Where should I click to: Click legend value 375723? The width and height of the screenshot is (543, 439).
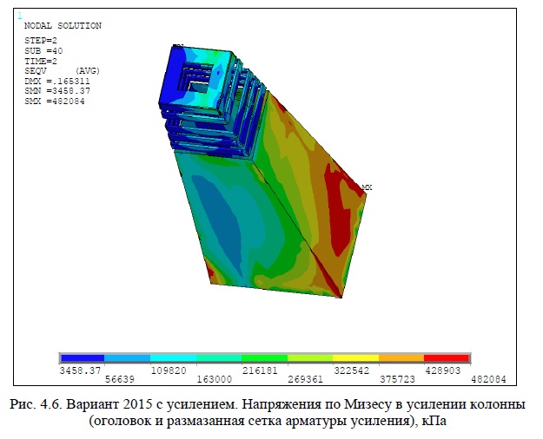397,379
